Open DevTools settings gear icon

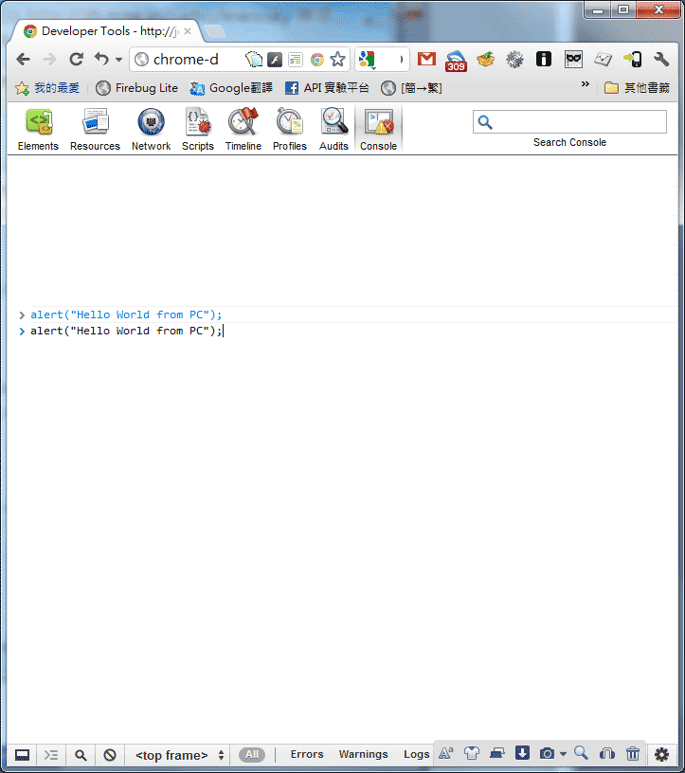click(x=661, y=754)
